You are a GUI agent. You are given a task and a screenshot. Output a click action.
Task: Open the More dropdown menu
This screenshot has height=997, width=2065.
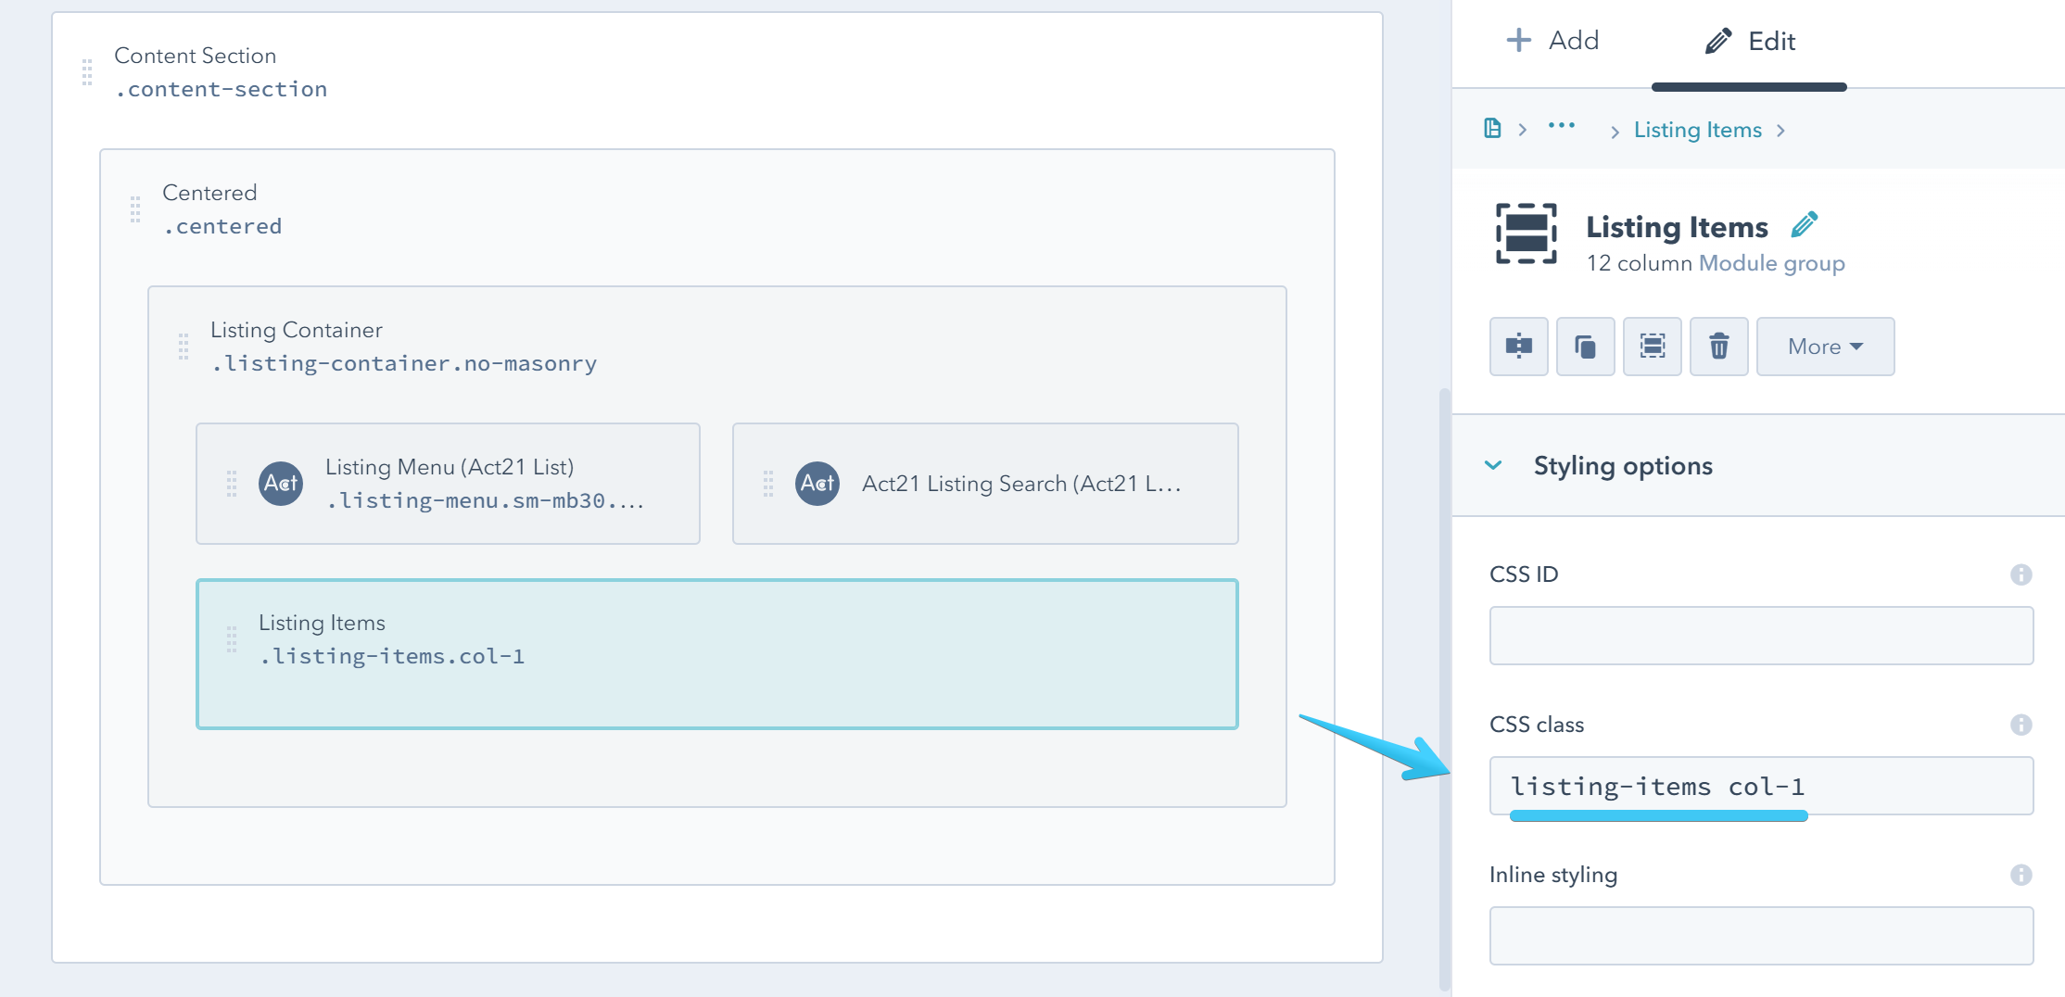[x=1824, y=347]
